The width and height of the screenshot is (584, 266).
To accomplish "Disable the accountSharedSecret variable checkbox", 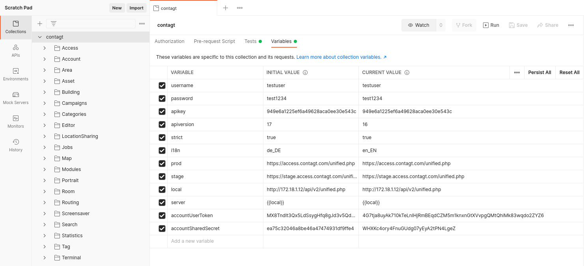I will pos(162,229).
